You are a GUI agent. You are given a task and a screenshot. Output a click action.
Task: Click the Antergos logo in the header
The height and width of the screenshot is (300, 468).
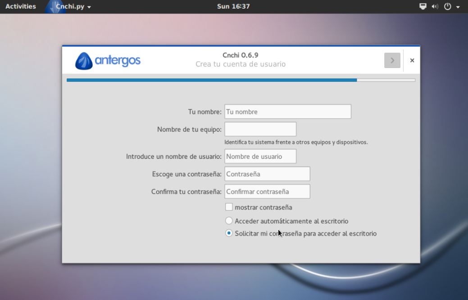[108, 61]
